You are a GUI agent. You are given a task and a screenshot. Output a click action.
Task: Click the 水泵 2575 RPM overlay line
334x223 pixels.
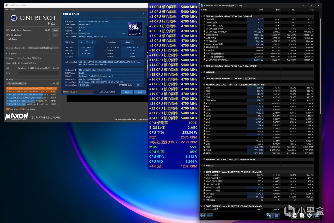173,137
